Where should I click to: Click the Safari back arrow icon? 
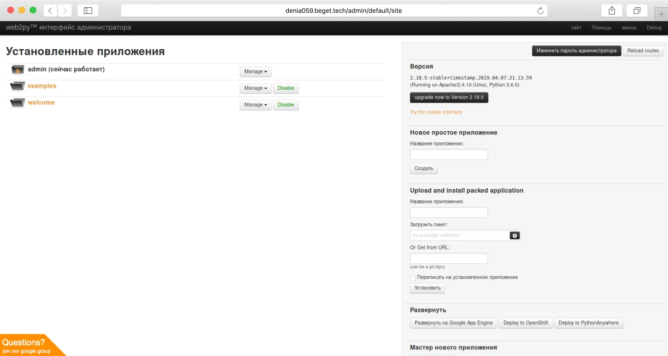[50, 11]
